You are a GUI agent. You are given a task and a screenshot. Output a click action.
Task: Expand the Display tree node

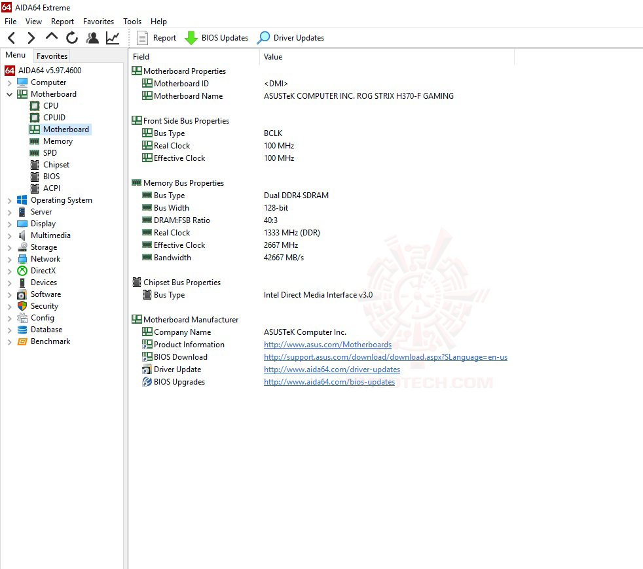9,224
